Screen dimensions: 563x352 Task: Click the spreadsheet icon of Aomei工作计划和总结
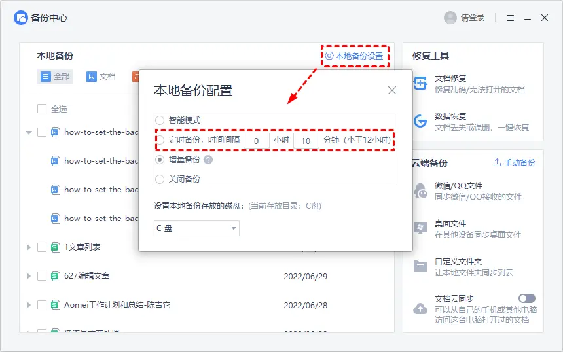pos(55,305)
